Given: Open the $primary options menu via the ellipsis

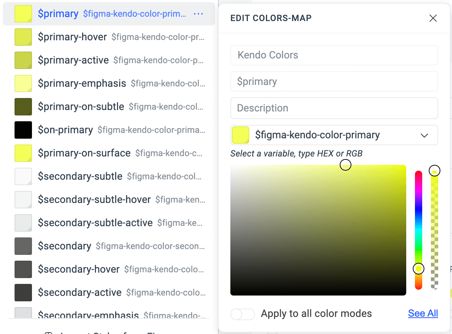Looking at the screenshot, I should (198, 13).
